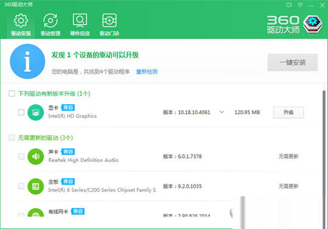Image resolution: width=328 pixels, height=229 pixels.
Task: Click Realtek High Definition Audio name
Action: (x=83, y=160)
